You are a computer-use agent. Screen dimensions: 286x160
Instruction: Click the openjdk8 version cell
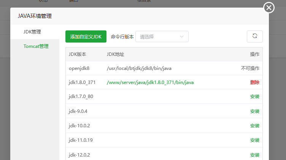click(79, 68)
